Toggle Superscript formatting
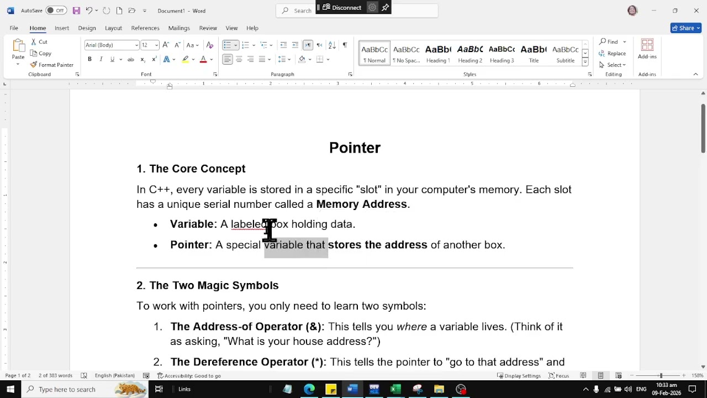 click(x=154, y=59)
